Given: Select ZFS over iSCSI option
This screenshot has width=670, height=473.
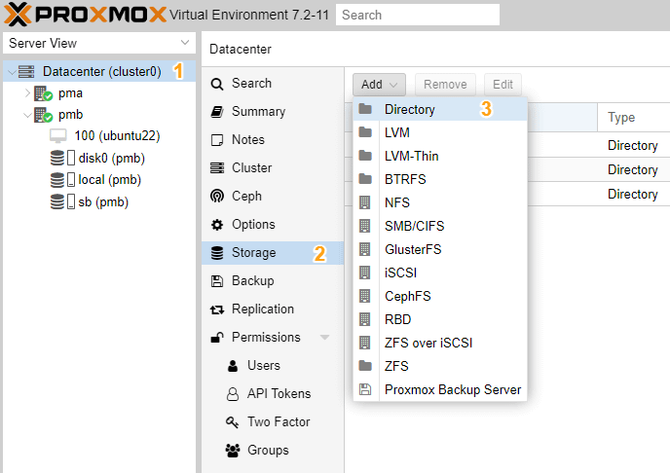Looking at the screenshot, I should (440, 343).
